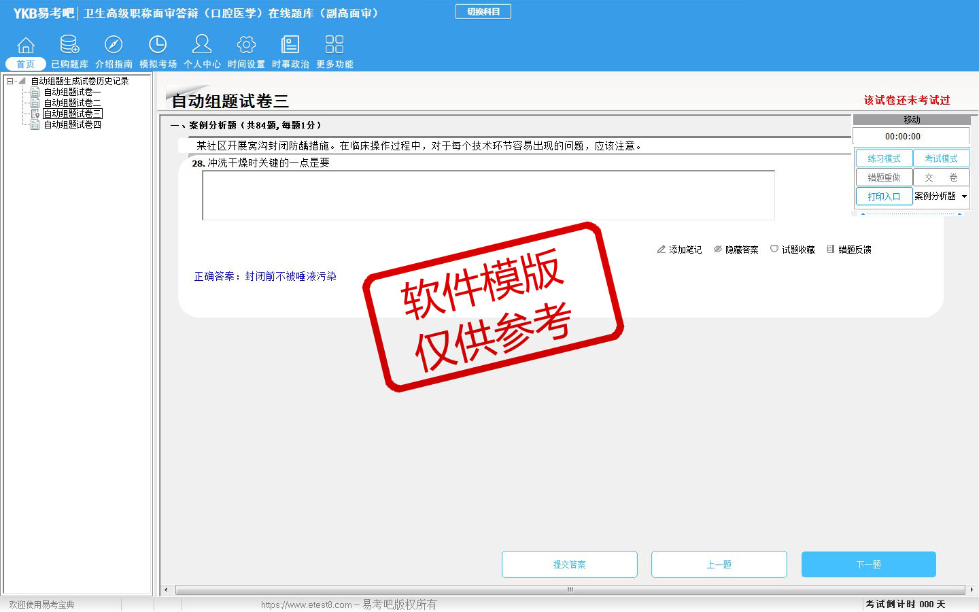Click the horizontal scrollbar thumb at bottom
979x612 pixels.
570,590
